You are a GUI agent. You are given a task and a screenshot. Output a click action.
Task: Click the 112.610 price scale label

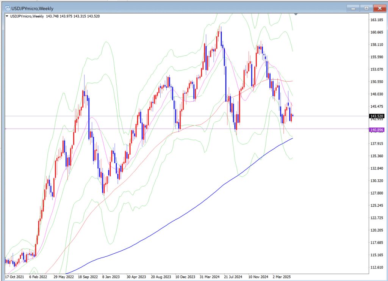(377, 267)
